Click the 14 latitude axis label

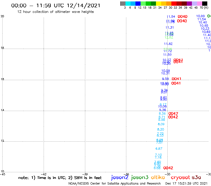[x=2, y=110]
